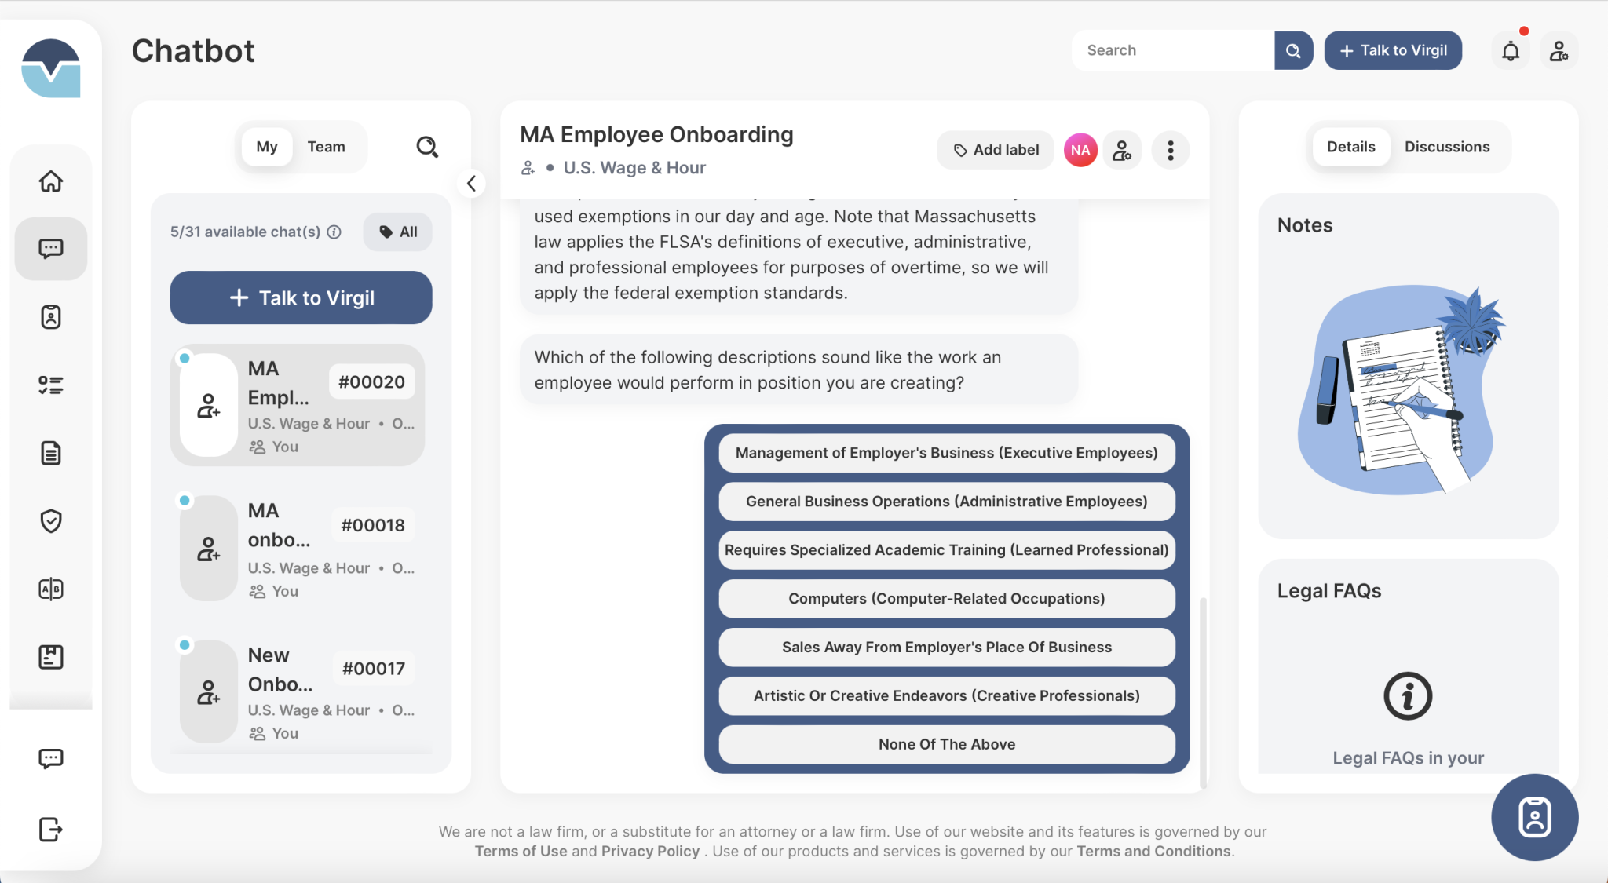This screenshot has height=883, width=1608.
Task: Open the Terms of Use link
Action: coord(521,850)
